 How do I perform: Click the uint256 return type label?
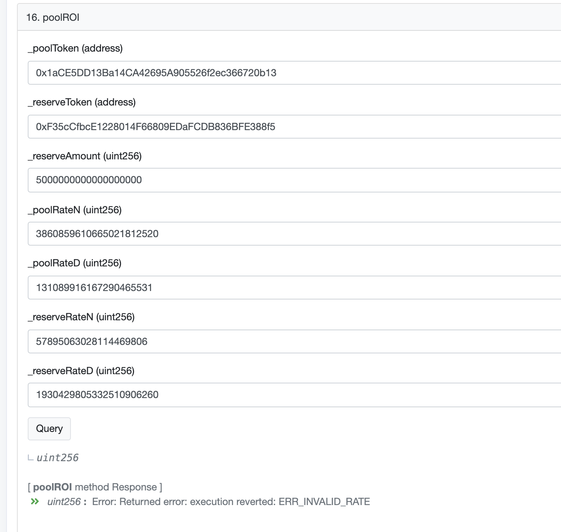(x=57, y=458)
